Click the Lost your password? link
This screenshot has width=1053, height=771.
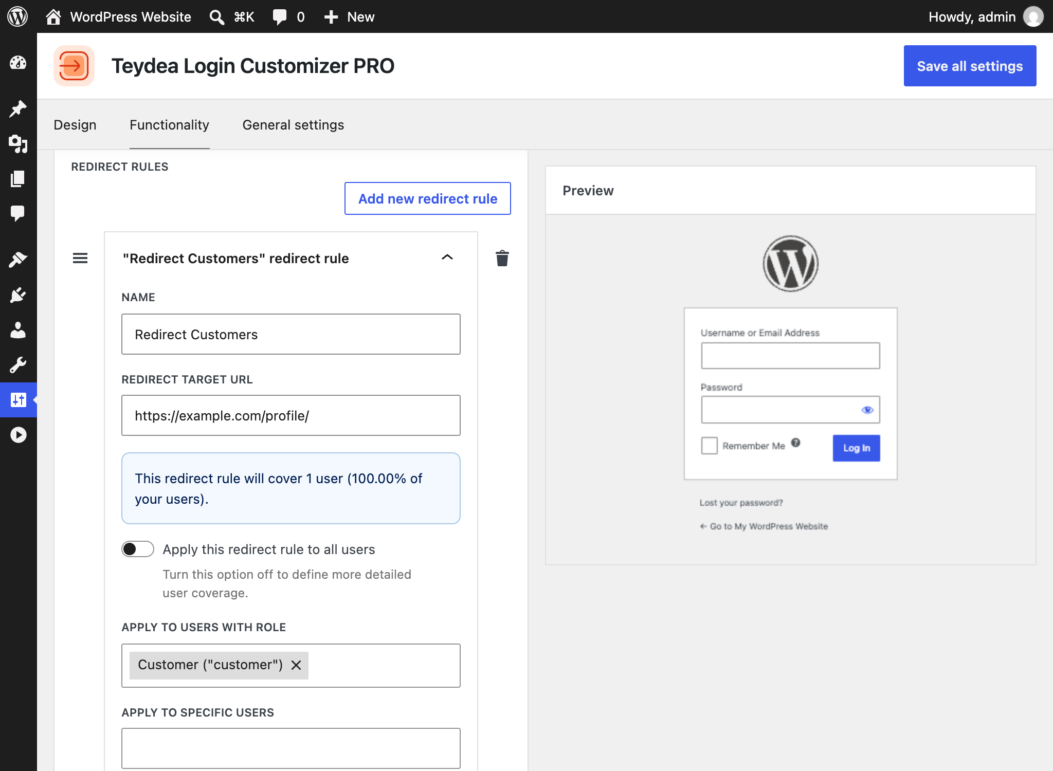pos(741,503)
